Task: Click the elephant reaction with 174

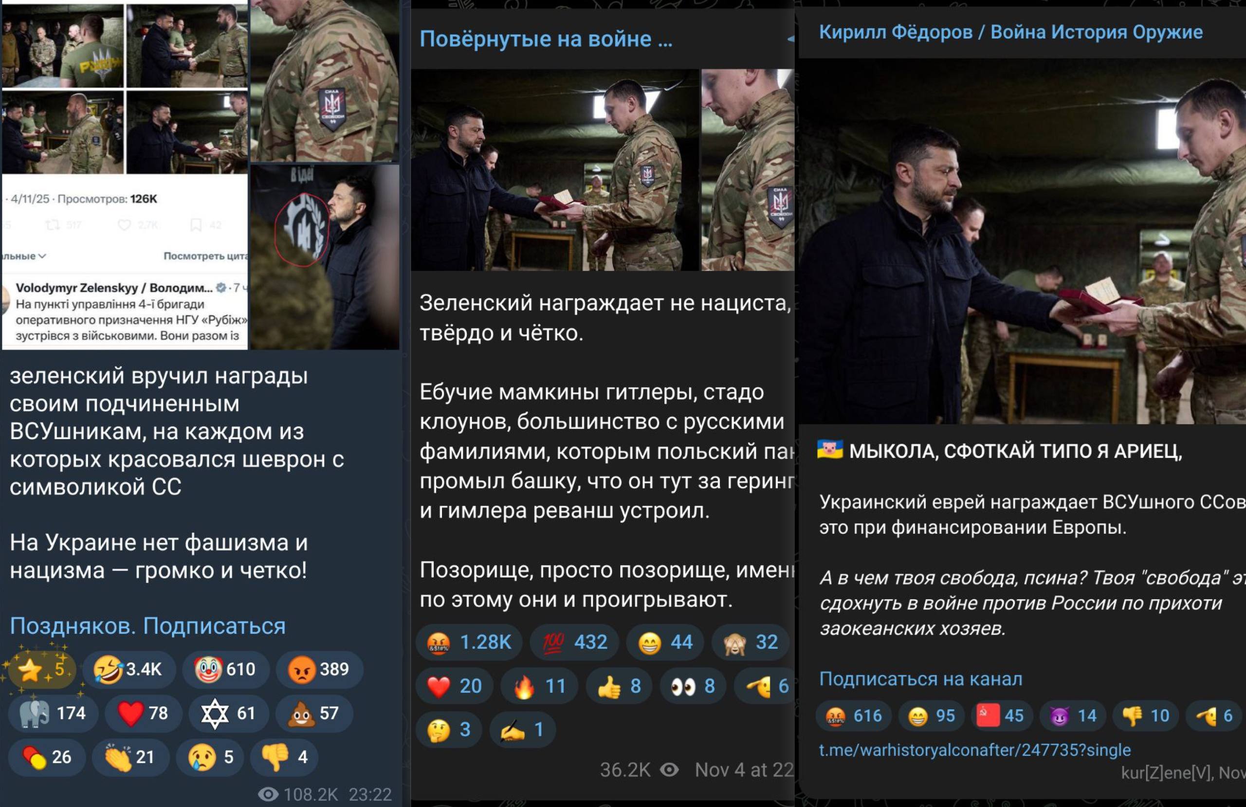Action: [53, 713]
